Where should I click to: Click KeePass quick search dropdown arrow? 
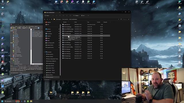[x=39, y=28]
